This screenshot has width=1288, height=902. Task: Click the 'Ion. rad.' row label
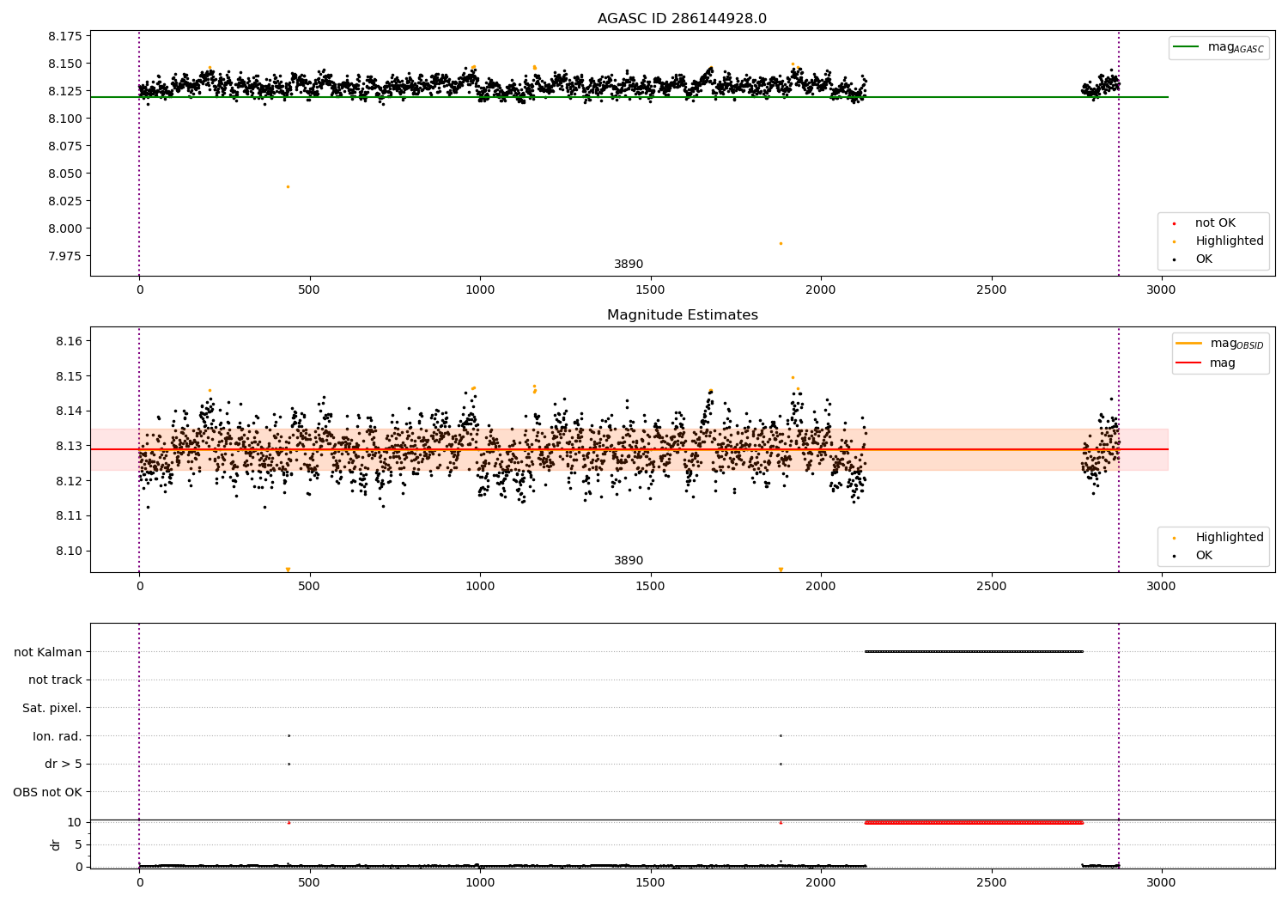tap(58, 736)
